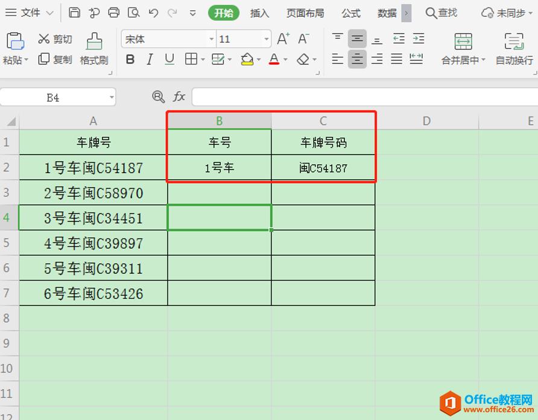538x420 pixels.
Task: Toggle bold formatting
Action: click(x=130, y=59)
